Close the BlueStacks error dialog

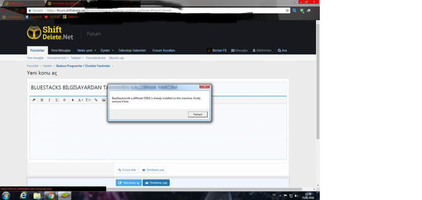coord(204,86)
